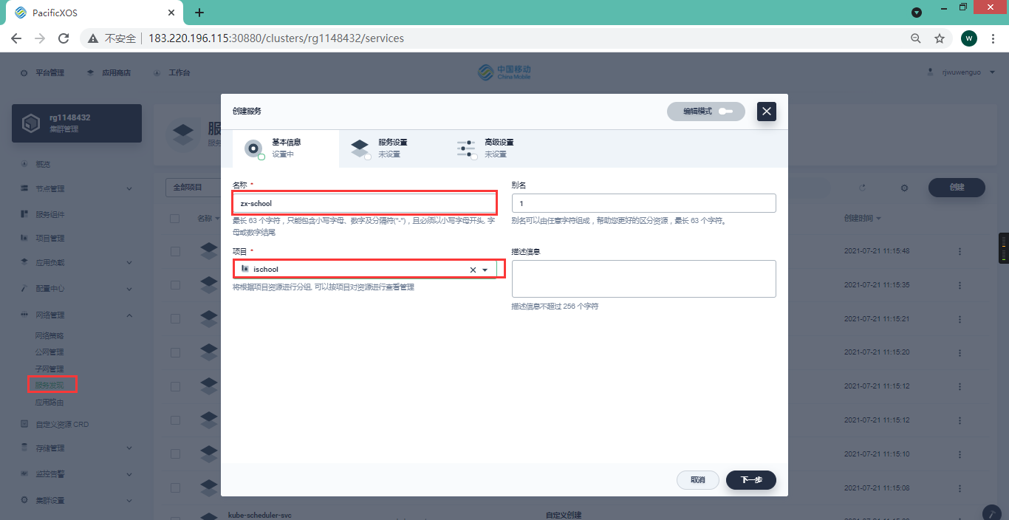Image resolution: width=1009 pixels, height=520 pixels.
Task: Expand the 项目 dropdown arrow
Action: 485,270
